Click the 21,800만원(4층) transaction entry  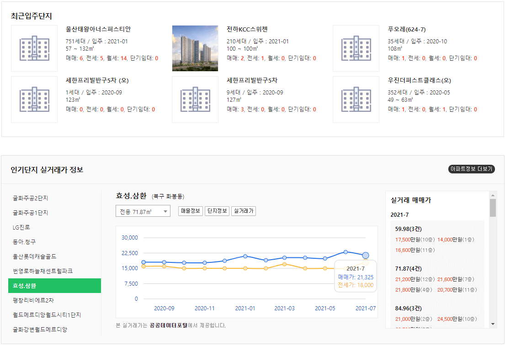414,290
